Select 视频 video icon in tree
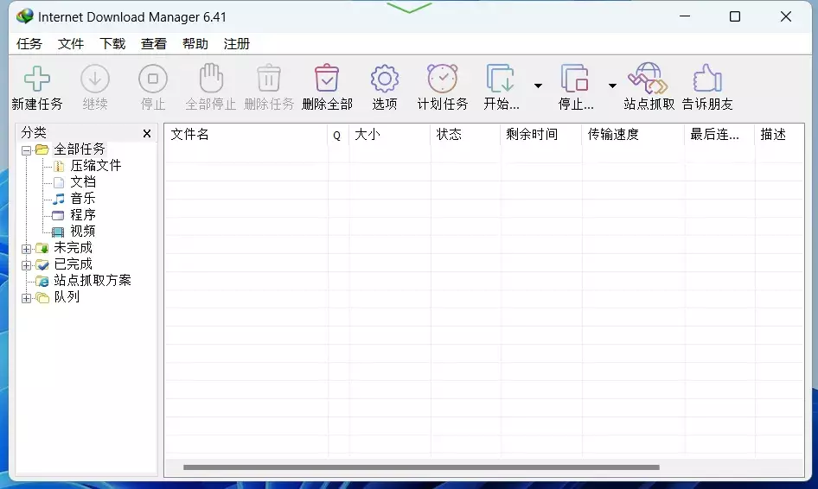Image resolution: width=818 pixels, height=489 pixels. pos(58,232)
